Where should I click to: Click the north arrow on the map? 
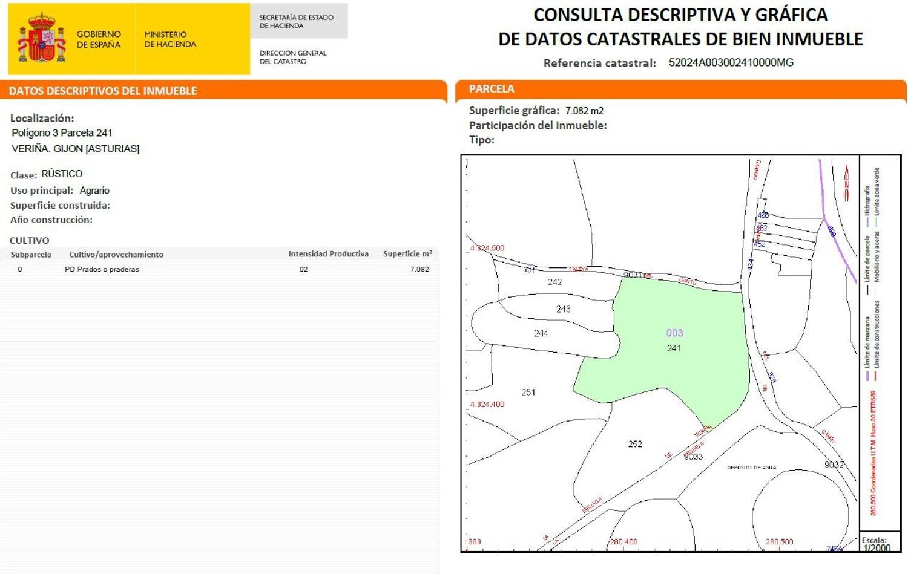point(846,182)
